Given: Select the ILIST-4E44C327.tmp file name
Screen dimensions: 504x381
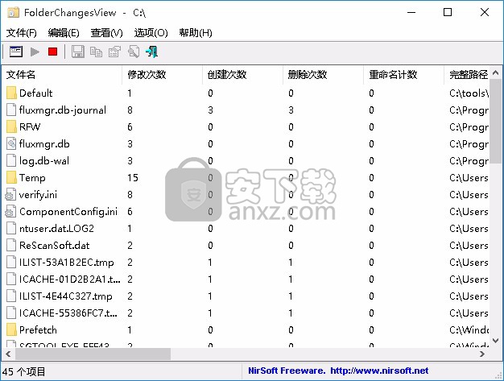Looking at the screenshot, I should [x=65, y=296].
